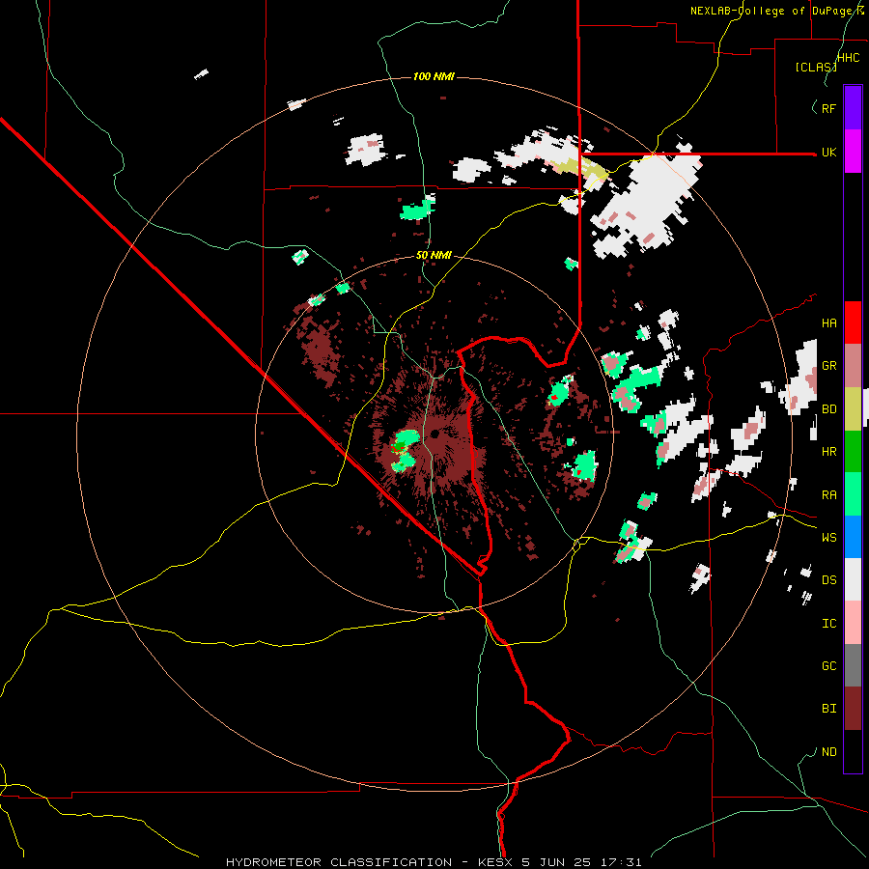This screenshot has height=869, width=869.
Task: Click the "UK" legend label
Action: click(x=828, y=152)
